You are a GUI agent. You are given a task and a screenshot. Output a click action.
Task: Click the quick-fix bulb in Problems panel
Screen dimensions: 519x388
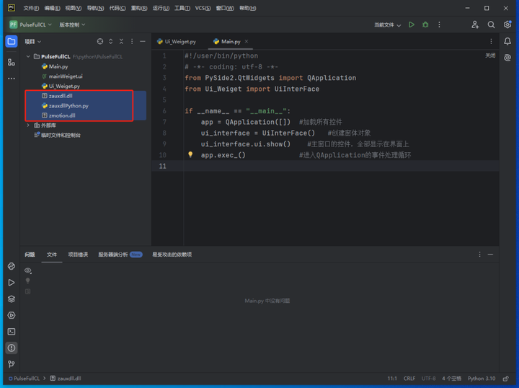click(28, 281)
